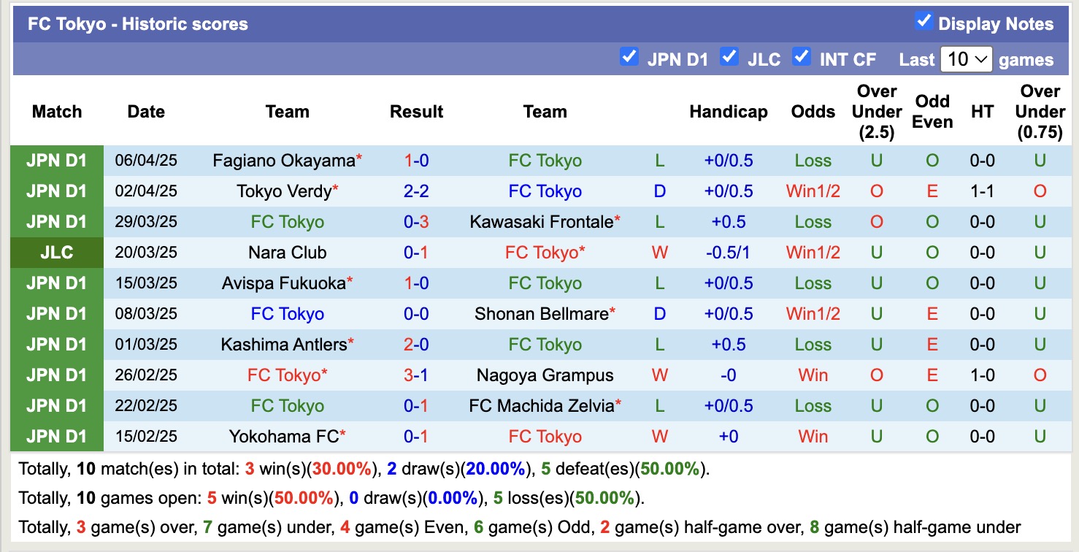
Task: Select the Fagiano Okayama team link
Action: coord(282,160)
